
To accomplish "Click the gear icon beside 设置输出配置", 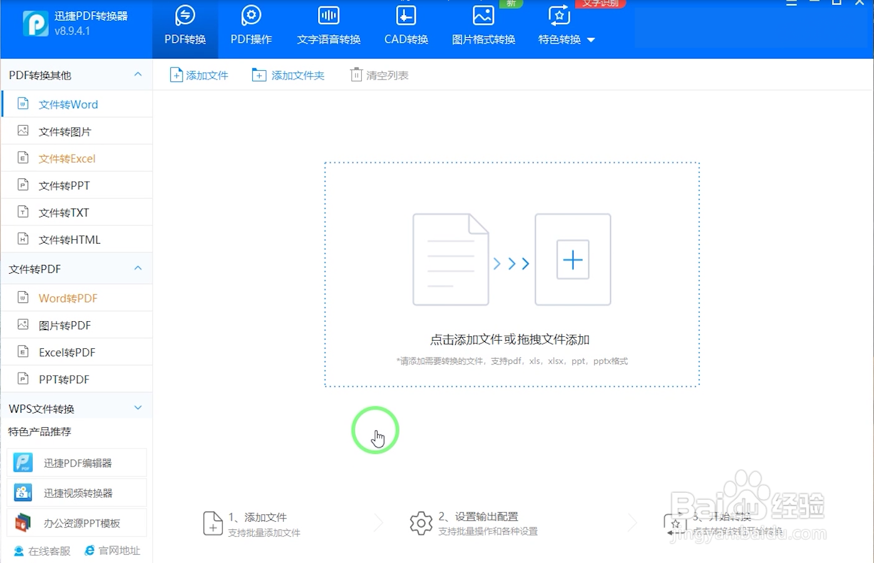I will 421,523.
